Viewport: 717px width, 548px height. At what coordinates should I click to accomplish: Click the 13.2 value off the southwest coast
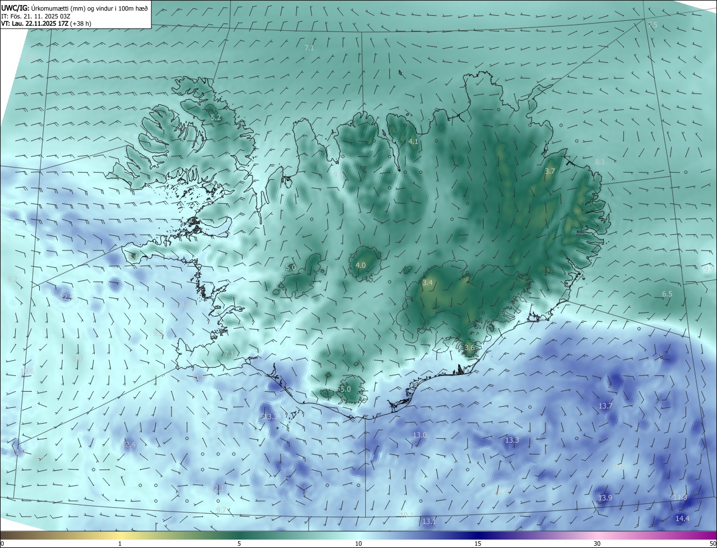coord(270,417)
